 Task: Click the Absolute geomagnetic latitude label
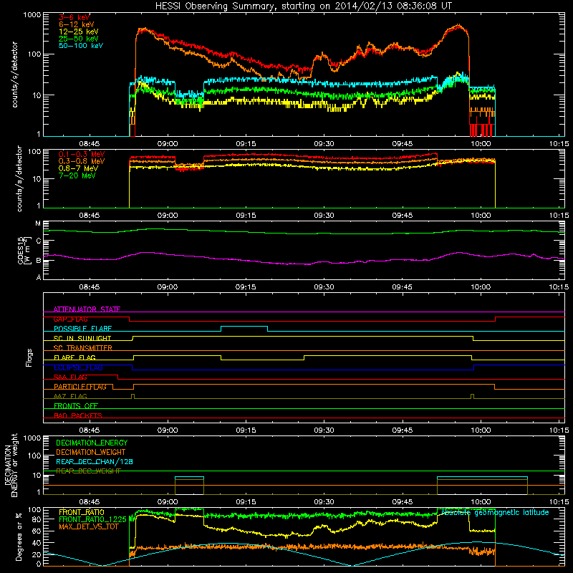pyautogui.click(x=495, y=512)
